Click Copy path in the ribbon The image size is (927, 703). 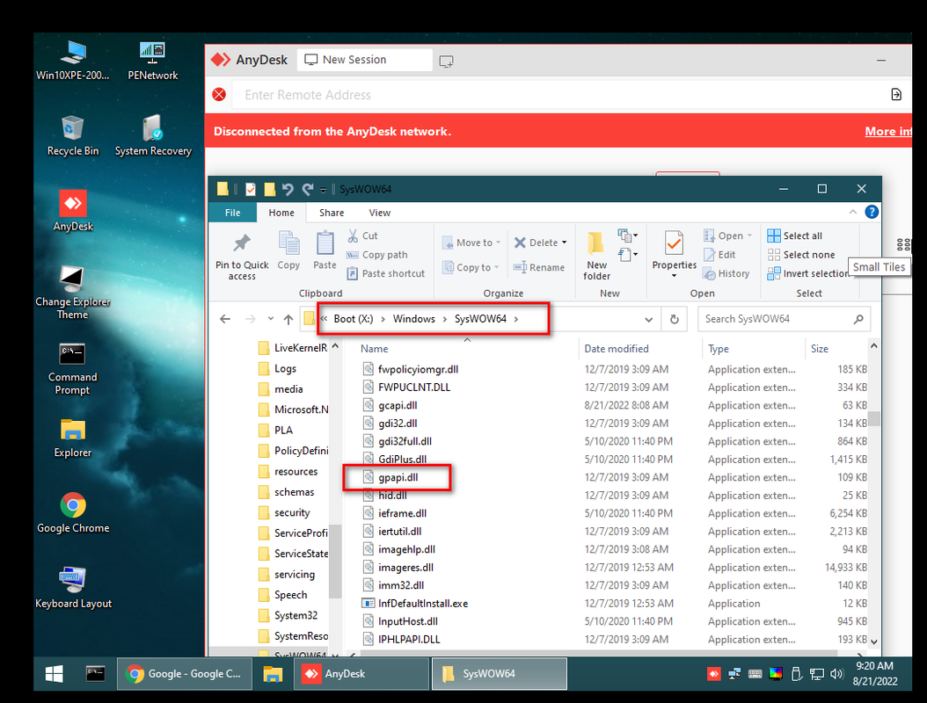[x=377, y=255]
